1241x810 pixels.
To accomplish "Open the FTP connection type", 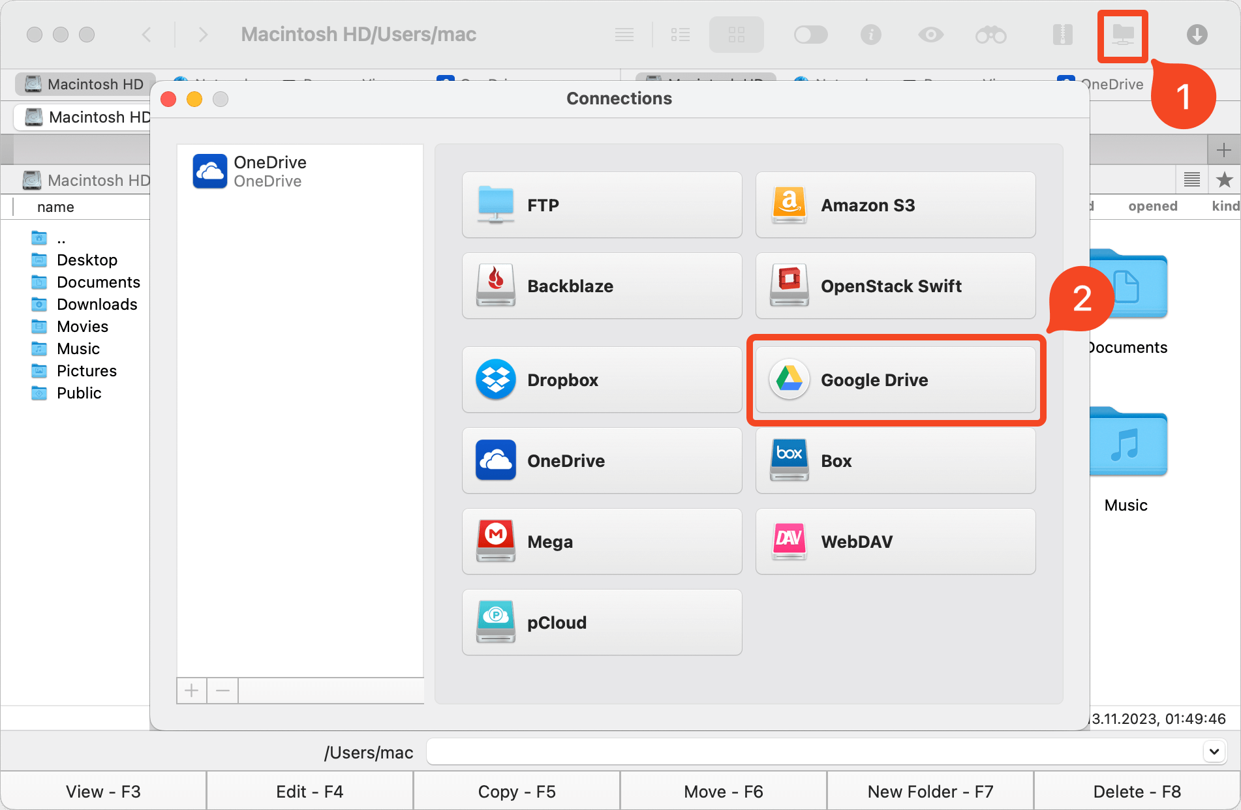I will [x=602, y=205].
